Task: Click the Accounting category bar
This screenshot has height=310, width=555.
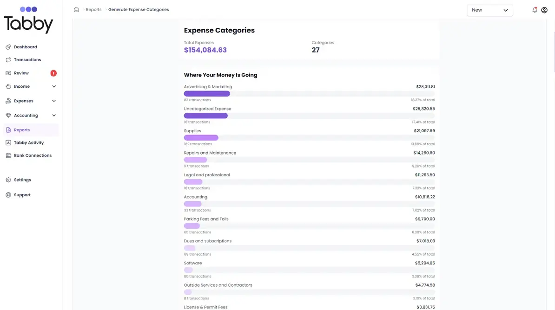Action: (309, 204)
